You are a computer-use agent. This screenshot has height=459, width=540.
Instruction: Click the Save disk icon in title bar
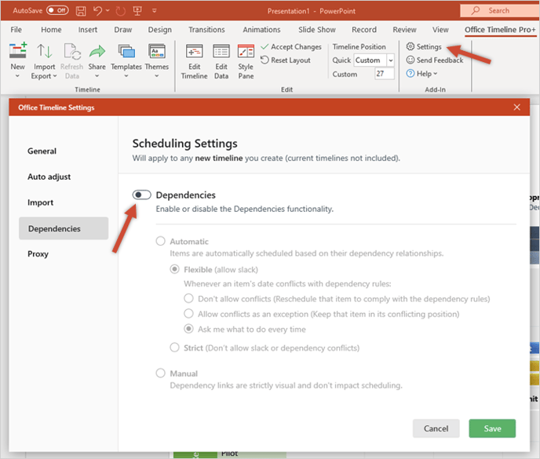pos(81,11)
